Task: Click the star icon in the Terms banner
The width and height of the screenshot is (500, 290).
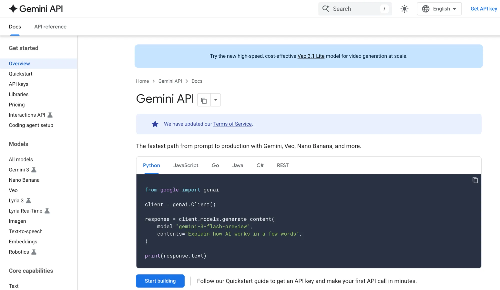Action: click(155, 124)
